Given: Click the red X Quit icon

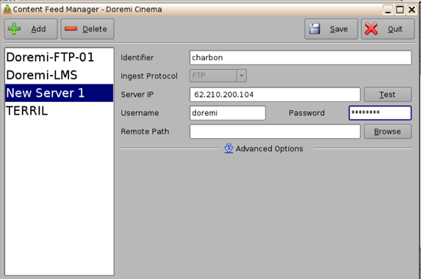Looking at the screenshot, I should click(371, 29).
